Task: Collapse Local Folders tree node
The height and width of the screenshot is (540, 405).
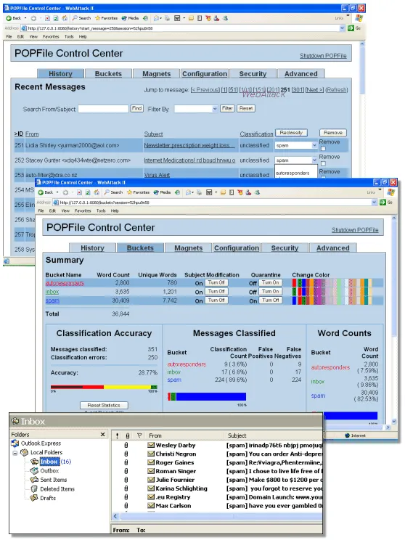Action: click(x=15, y=452)
